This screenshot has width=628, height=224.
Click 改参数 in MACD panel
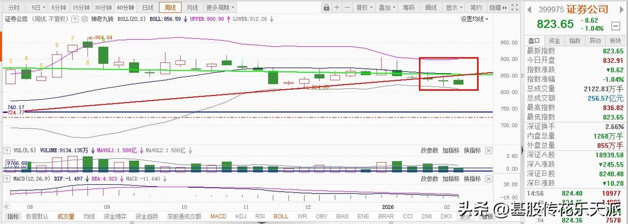(x=429, y=179)
